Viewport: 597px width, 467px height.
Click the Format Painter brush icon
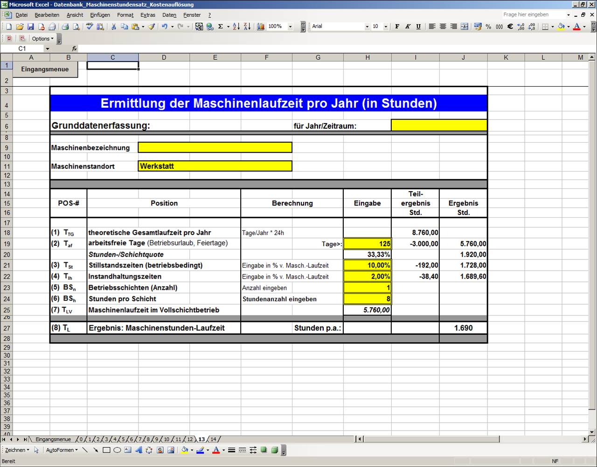(x=152, y=27)
